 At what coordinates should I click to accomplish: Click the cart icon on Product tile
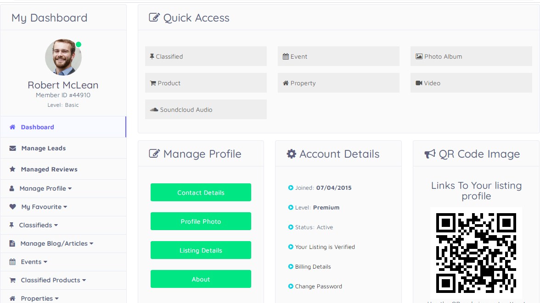153,83
